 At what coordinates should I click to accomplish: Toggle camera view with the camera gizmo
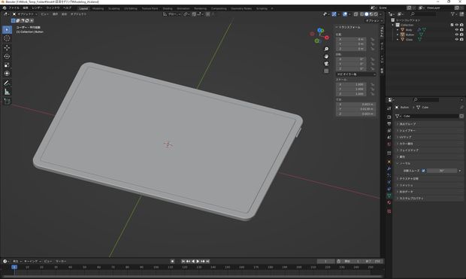[x=326, y=64]
